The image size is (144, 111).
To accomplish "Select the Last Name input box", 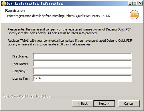I will 82,64.
